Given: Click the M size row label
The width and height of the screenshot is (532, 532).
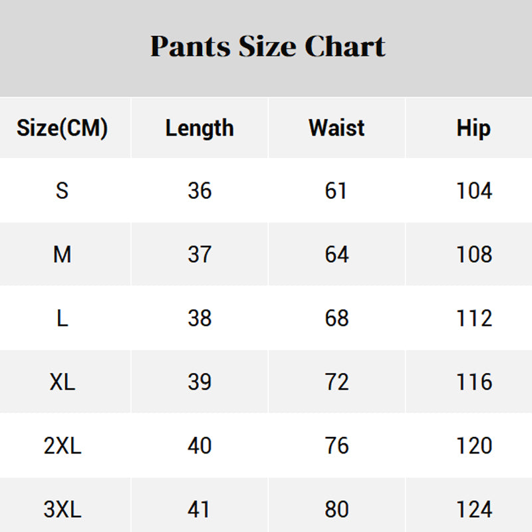Looking at the screenshot, I should click(x=62, y=255).
